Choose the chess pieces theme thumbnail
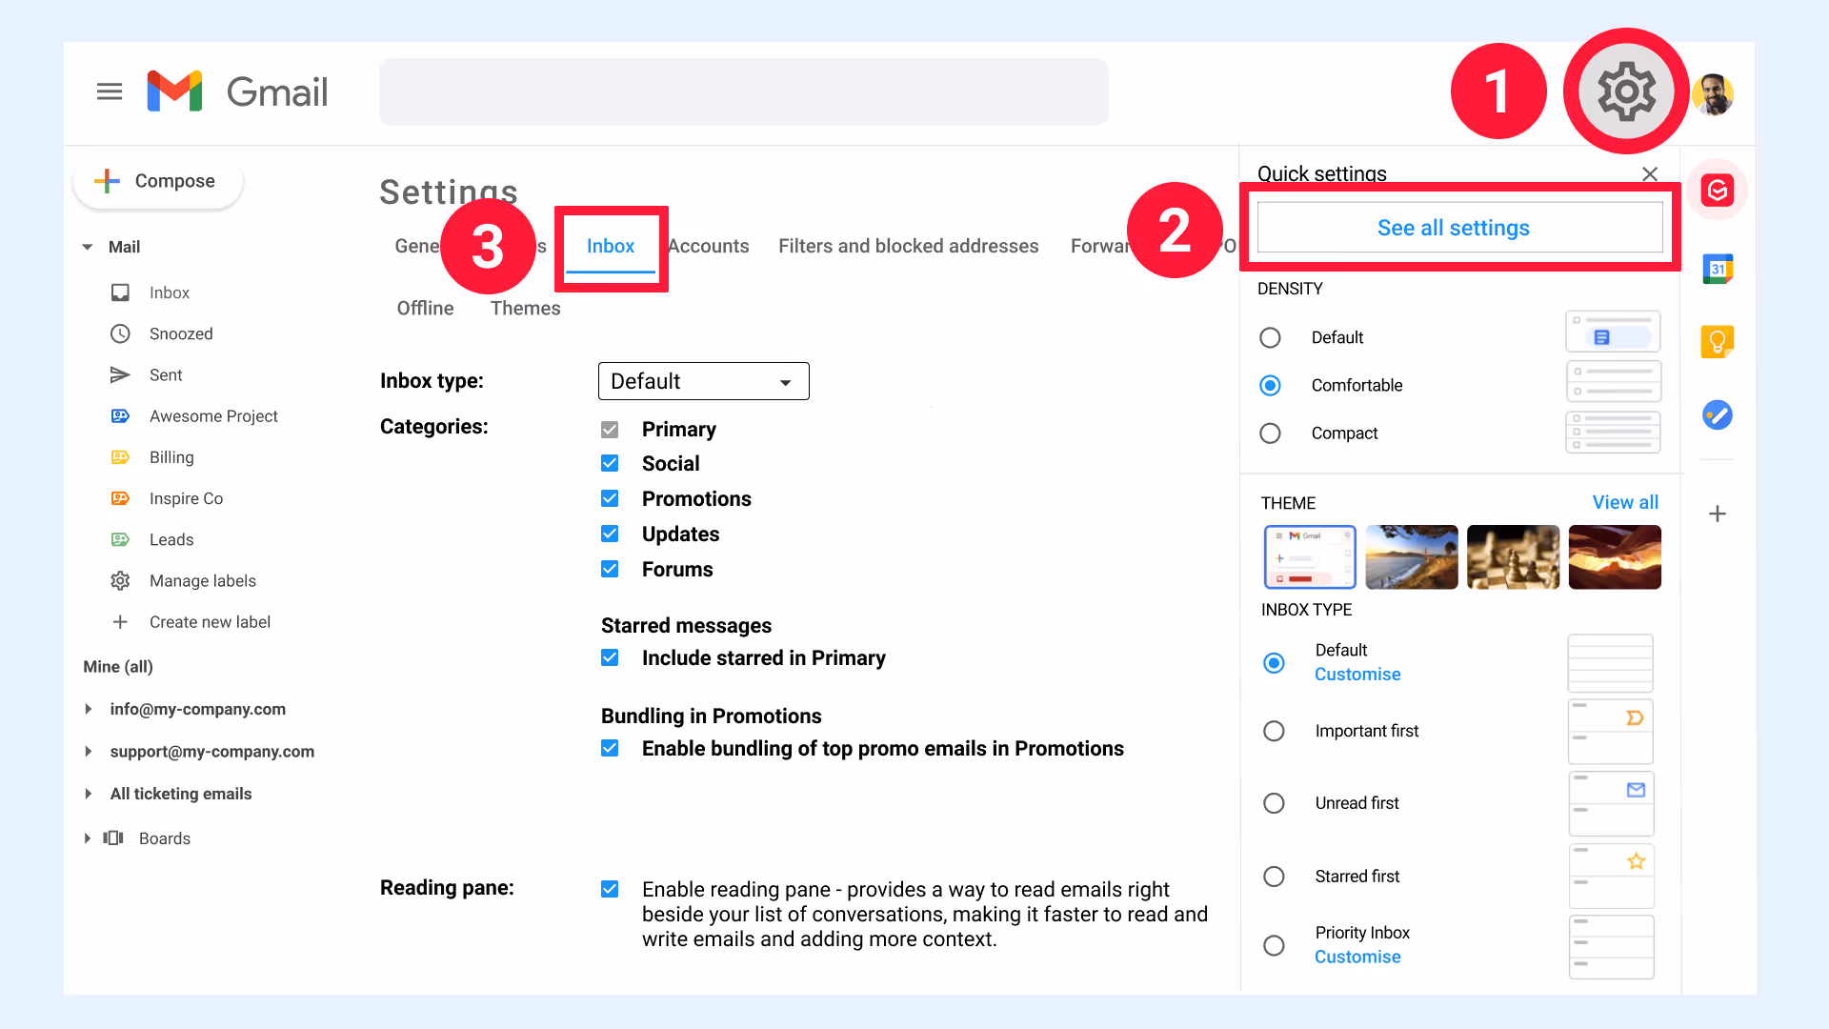 1513,557
